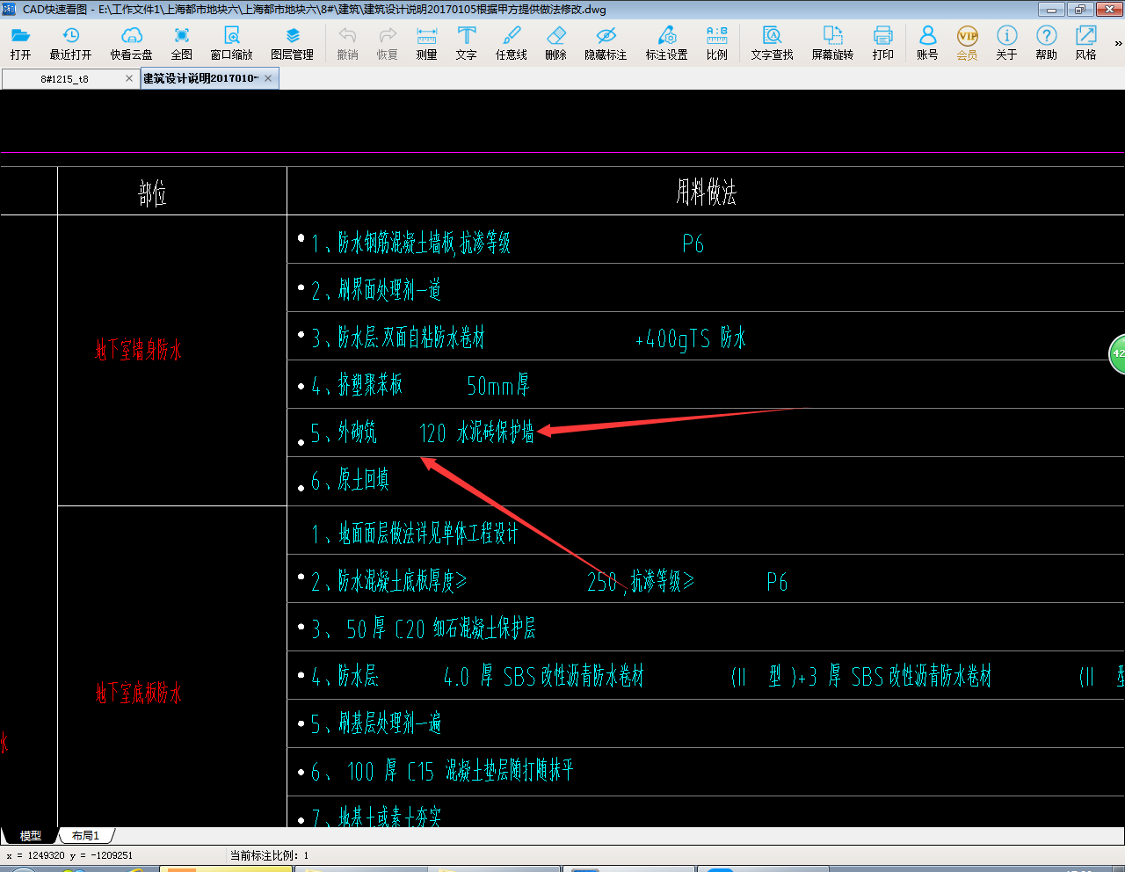Viewport: 1125px width, 872px height.
Task: Click the 120 水泥砖保护墙 text
Action: pos(476,432)
